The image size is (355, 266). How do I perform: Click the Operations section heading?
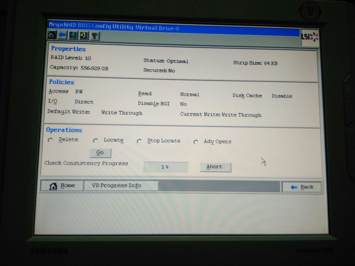[x=64, y=130]
